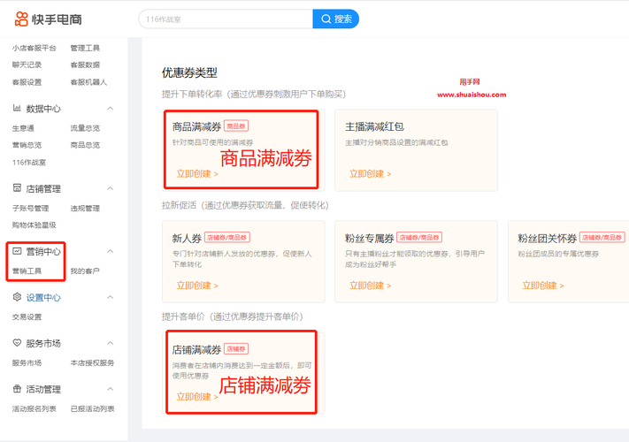Click 立即创建 under 店铺满减券

[196, 397]
